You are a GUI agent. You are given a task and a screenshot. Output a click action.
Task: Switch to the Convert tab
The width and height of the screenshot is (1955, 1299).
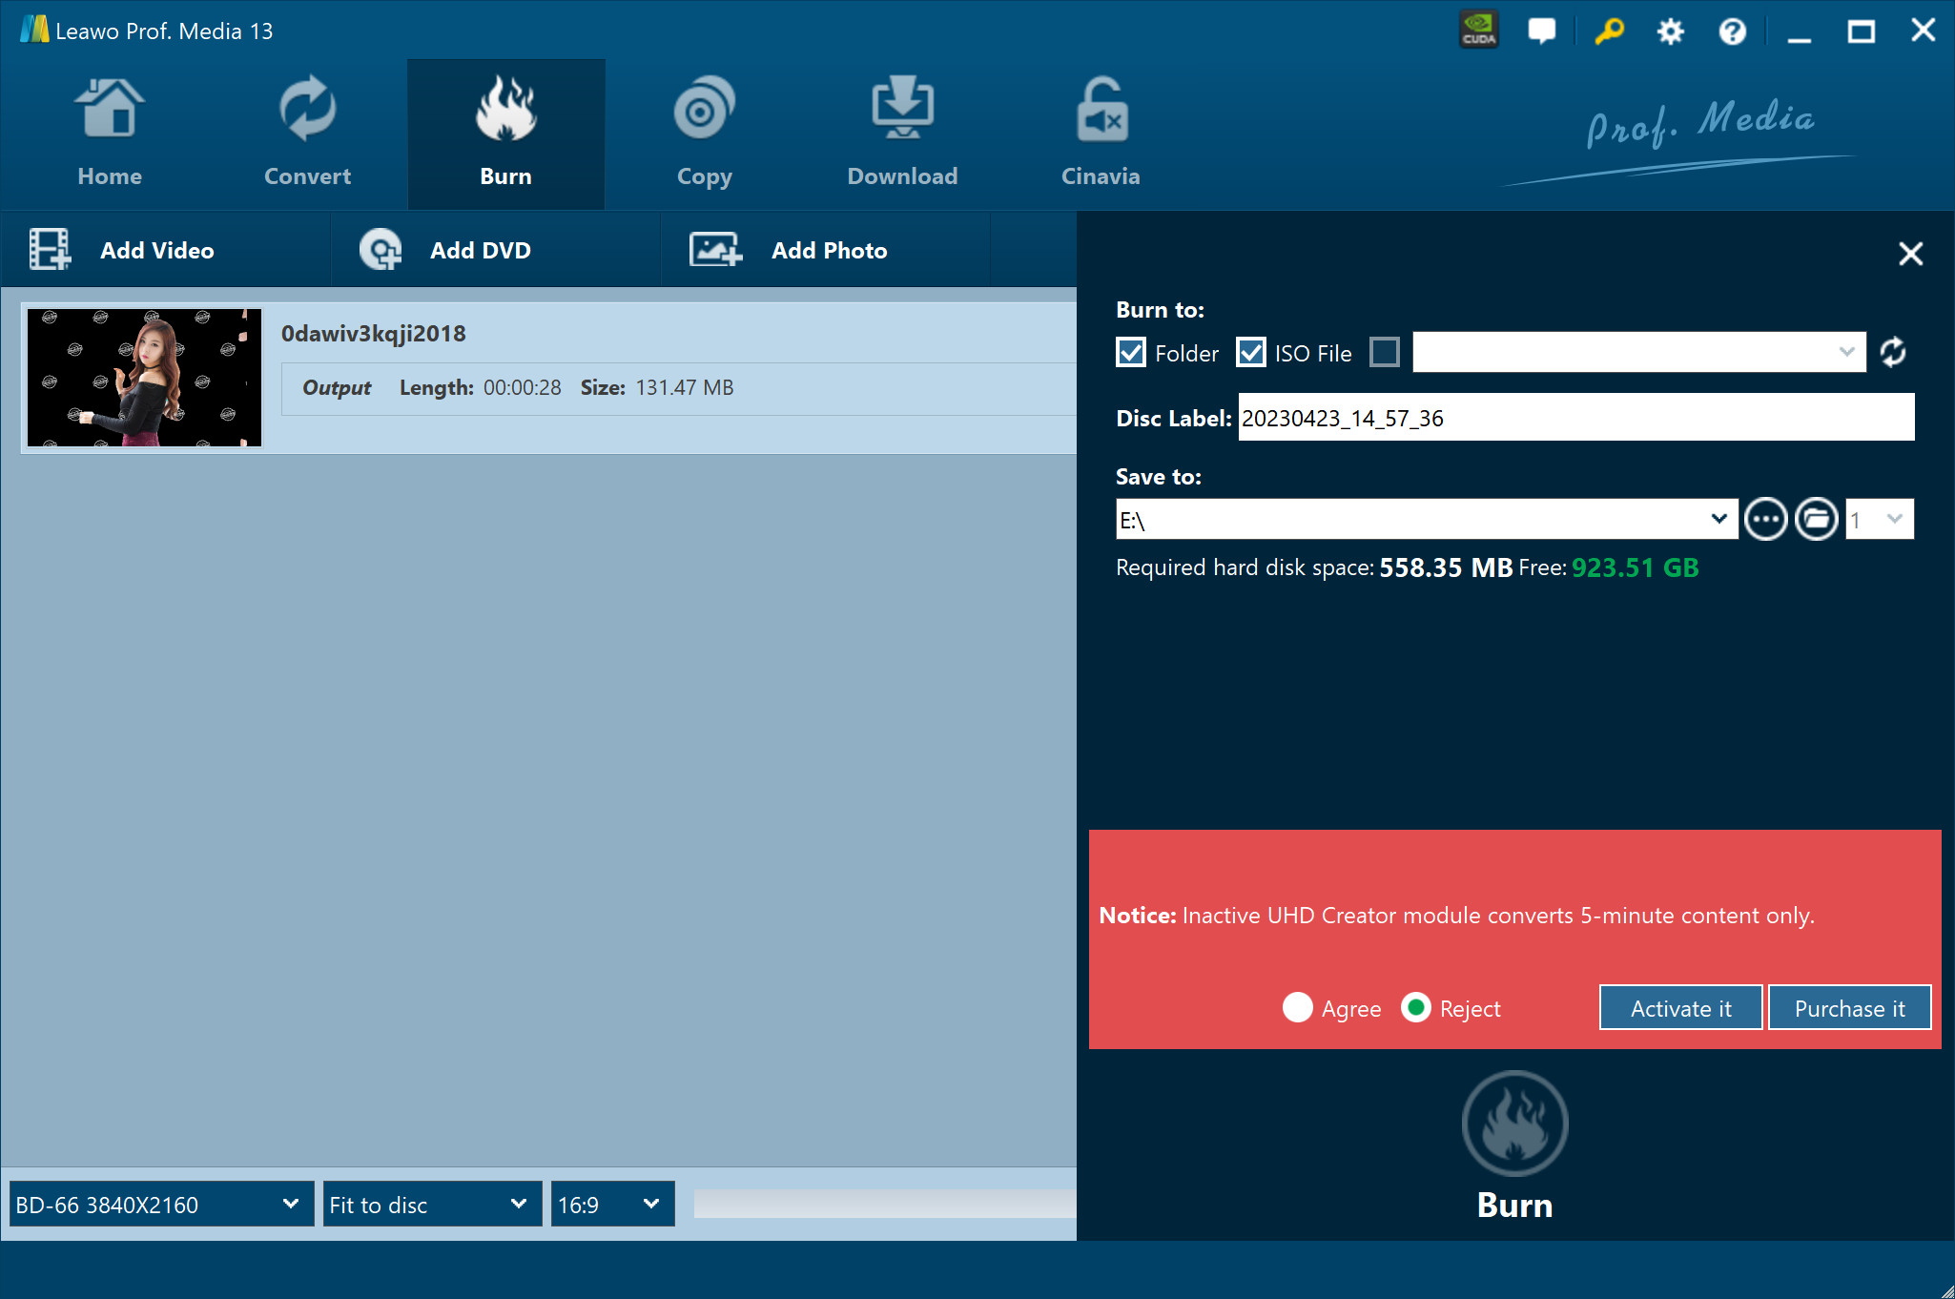pyautogui.click(x=307, y=134)
